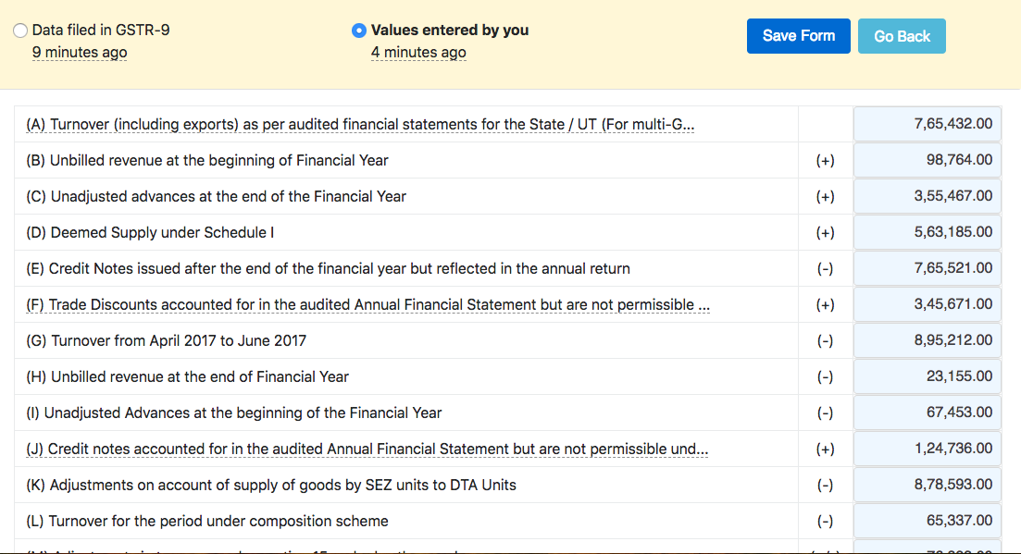Select the "Values entered by you" radio button

358,30
